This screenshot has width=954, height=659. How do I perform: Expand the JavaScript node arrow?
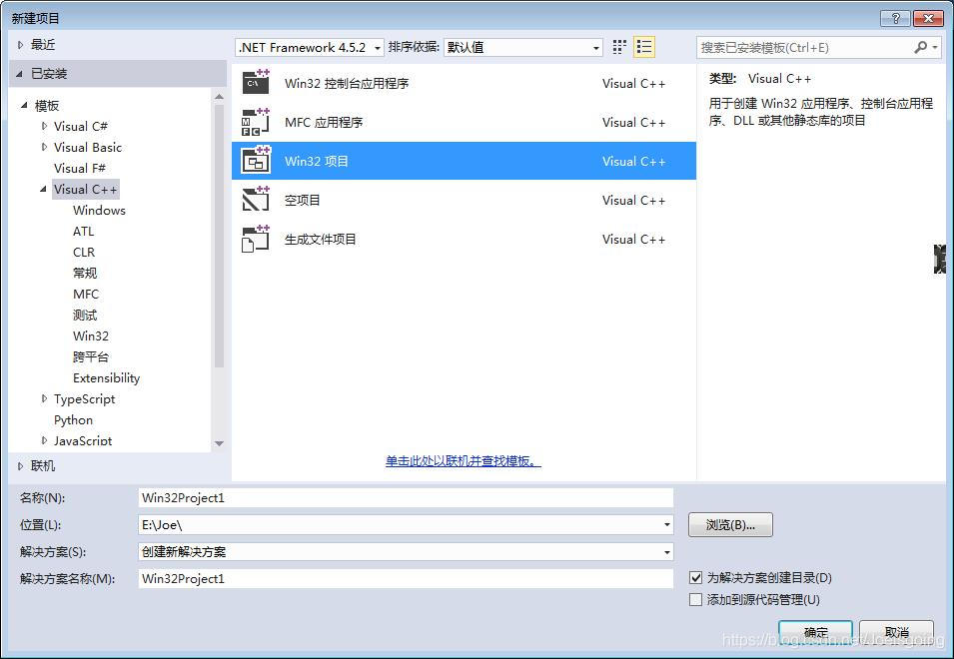pos(44,440)
